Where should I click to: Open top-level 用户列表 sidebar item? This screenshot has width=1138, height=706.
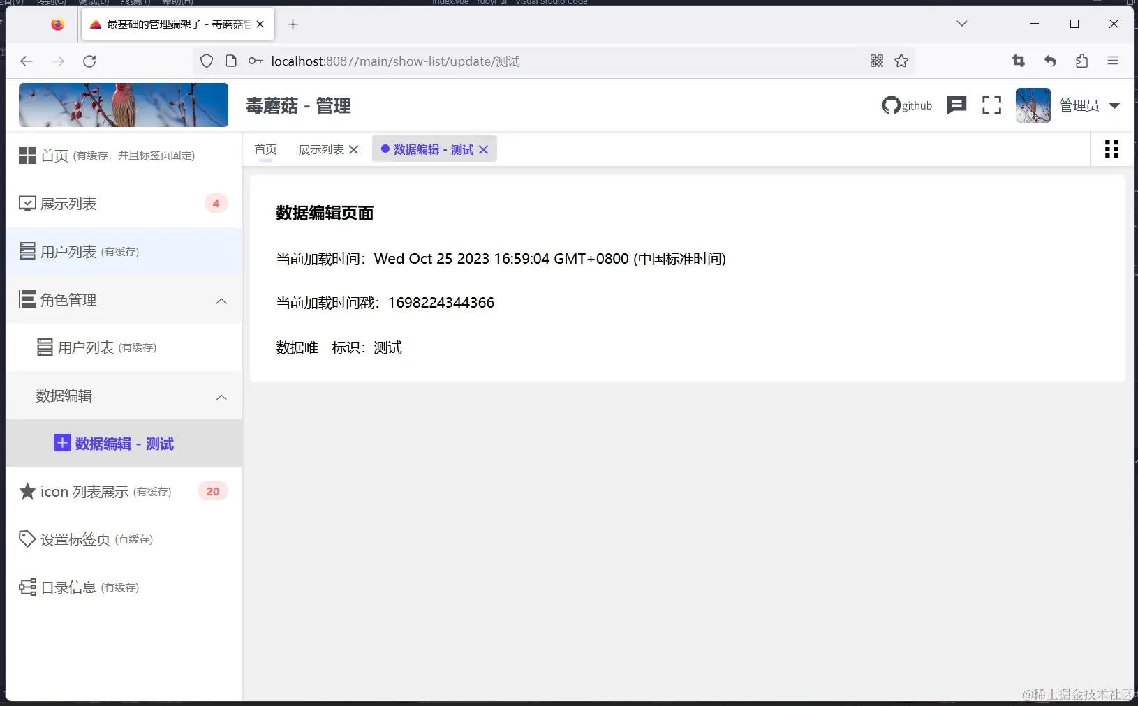coord(124,251)
